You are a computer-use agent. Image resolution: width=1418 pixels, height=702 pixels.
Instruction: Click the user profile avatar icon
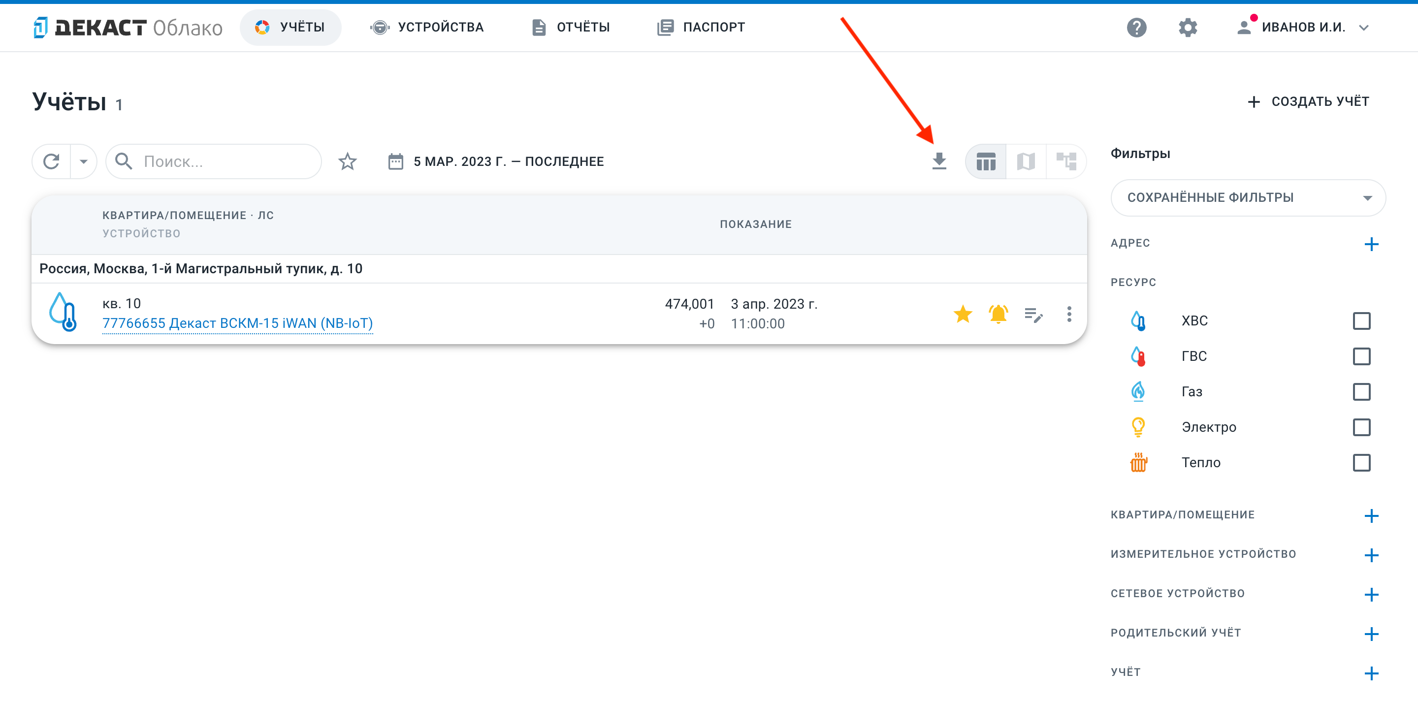point(1244,27)
